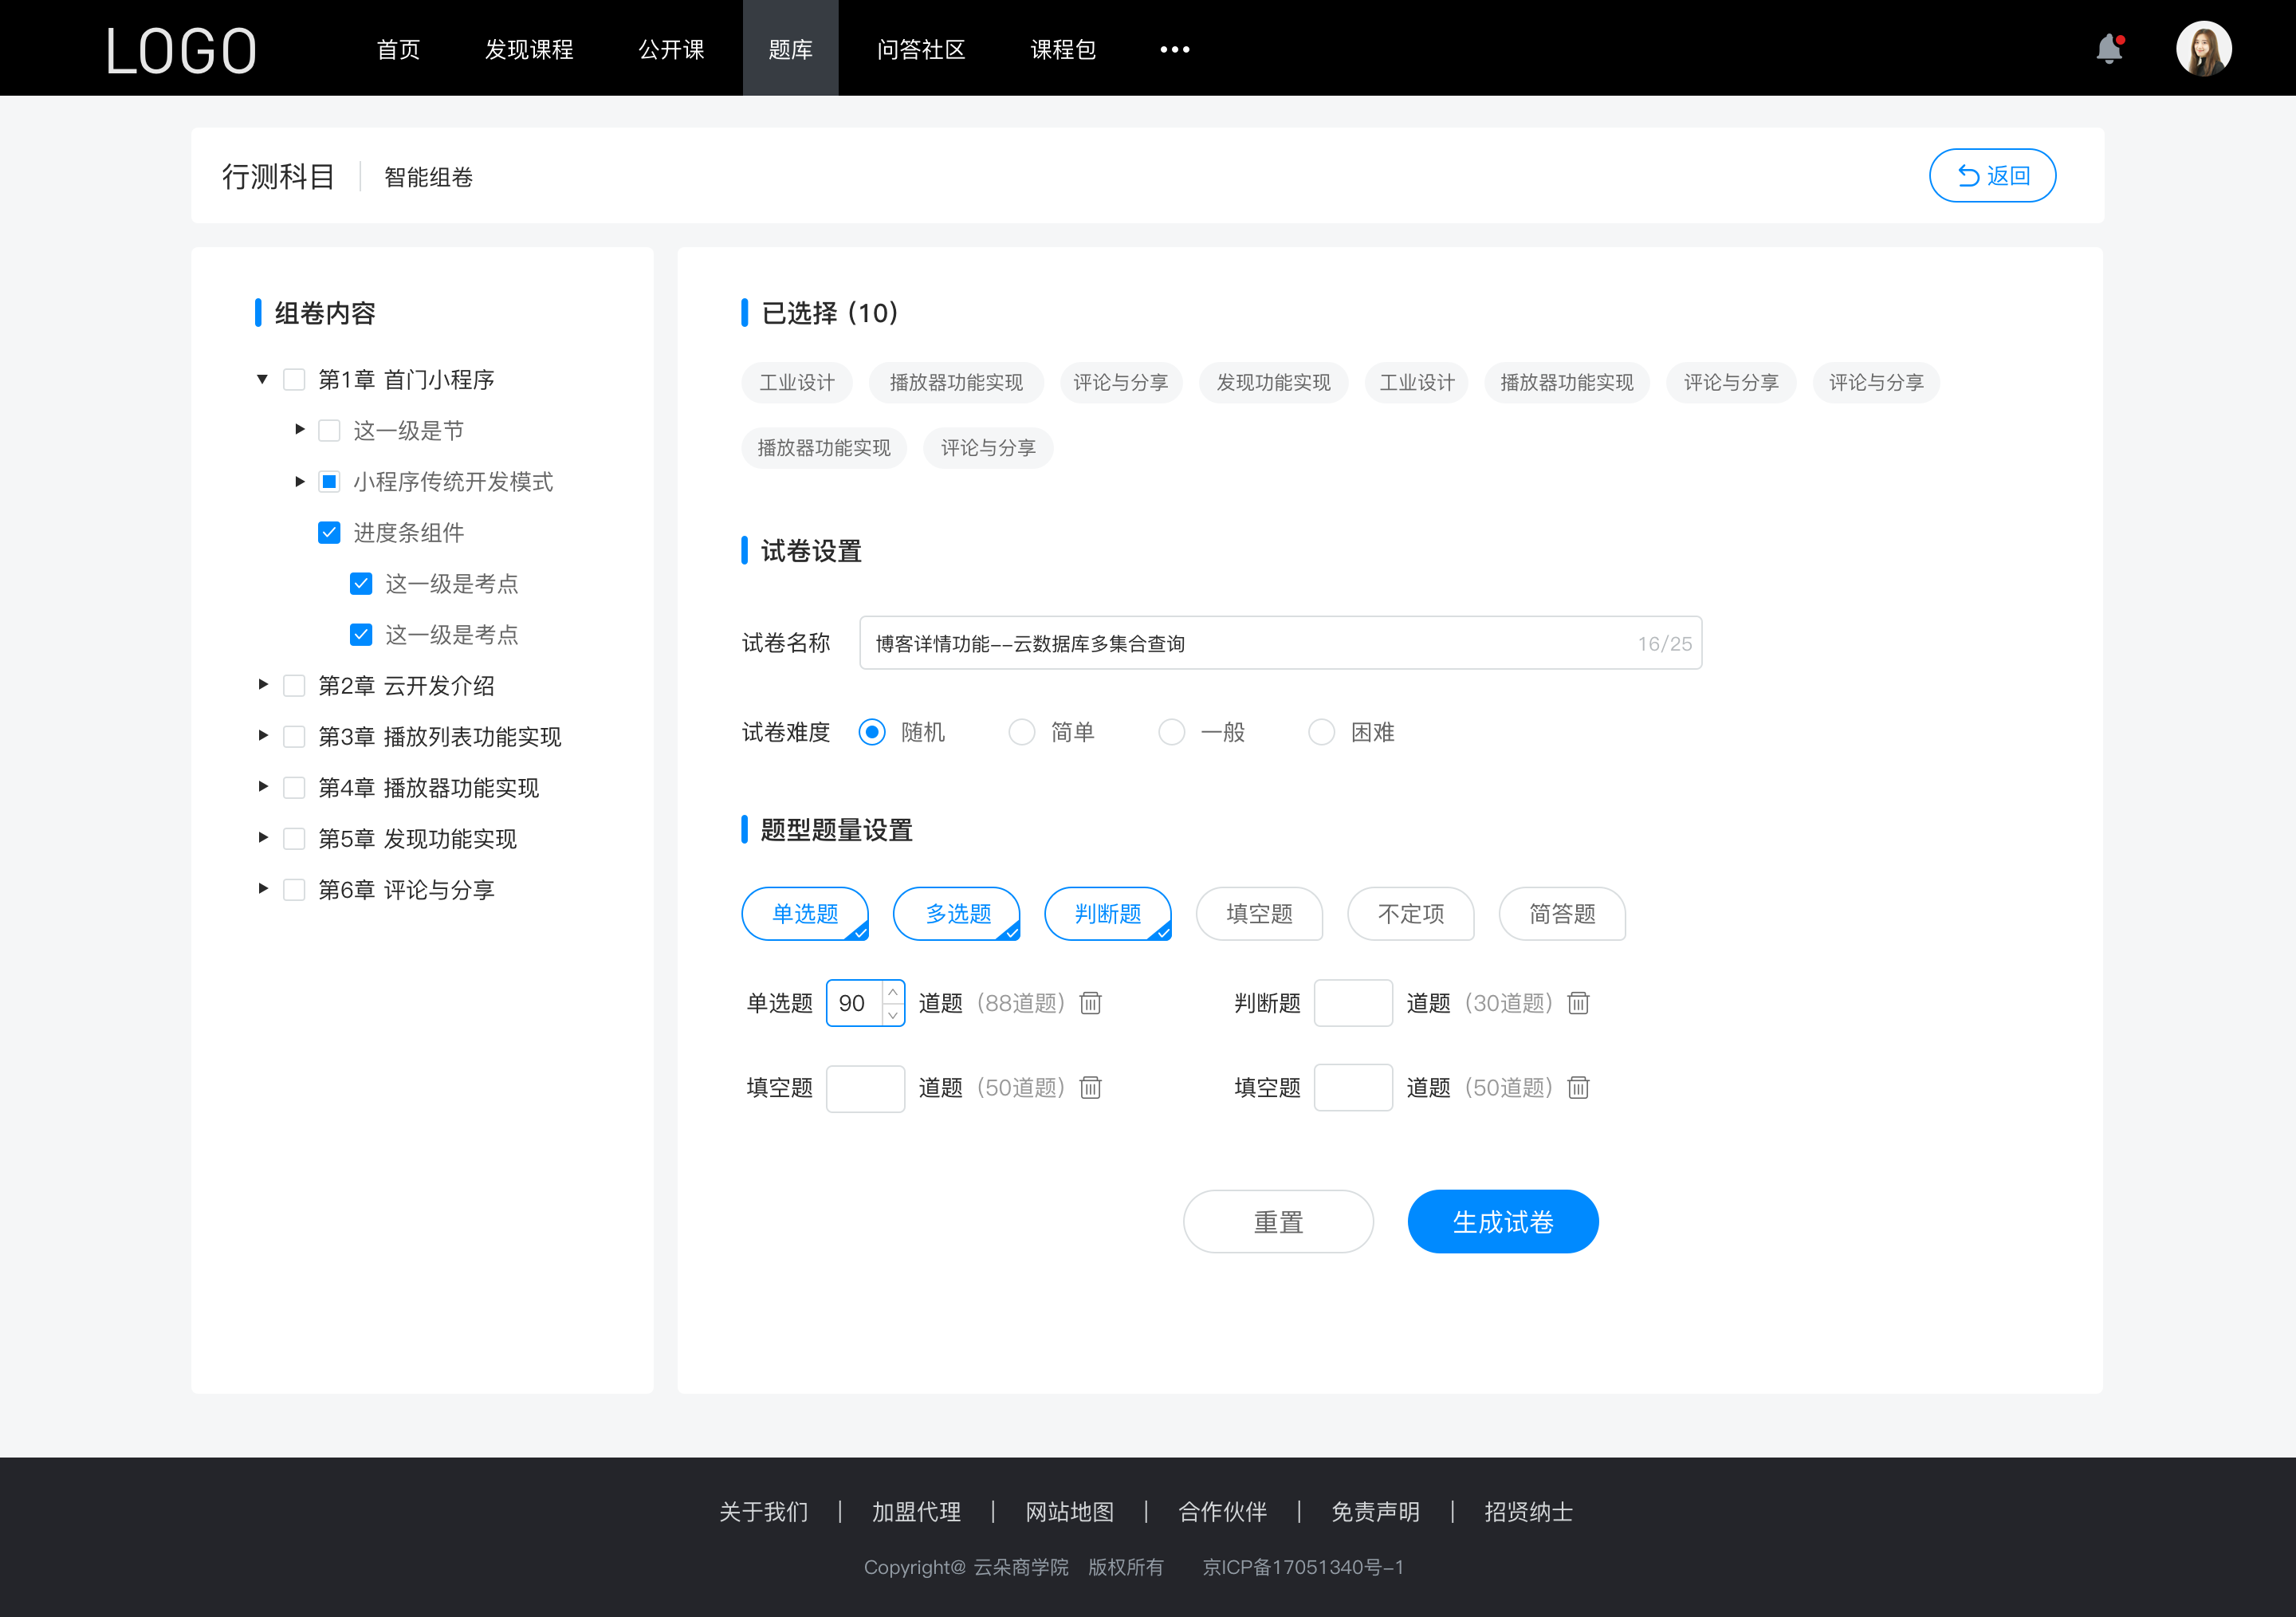2296x1617 pixels.
Task: Click the increment arrow on 单选题 stepper
Action: point(893,990)
